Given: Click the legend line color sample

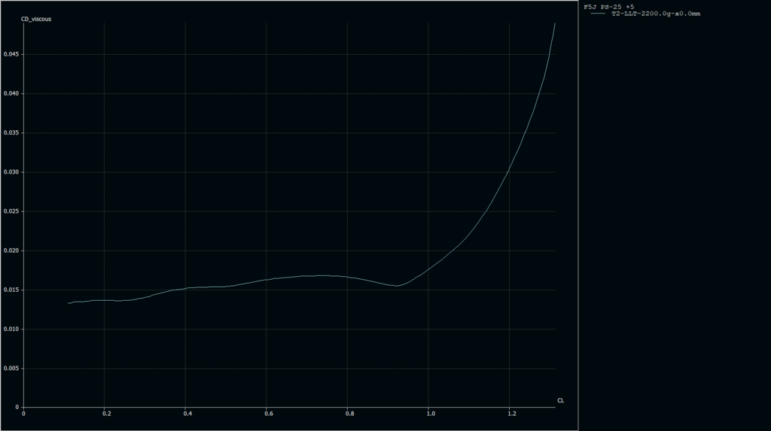Looking at the screenshot, I should pos(597,14).
